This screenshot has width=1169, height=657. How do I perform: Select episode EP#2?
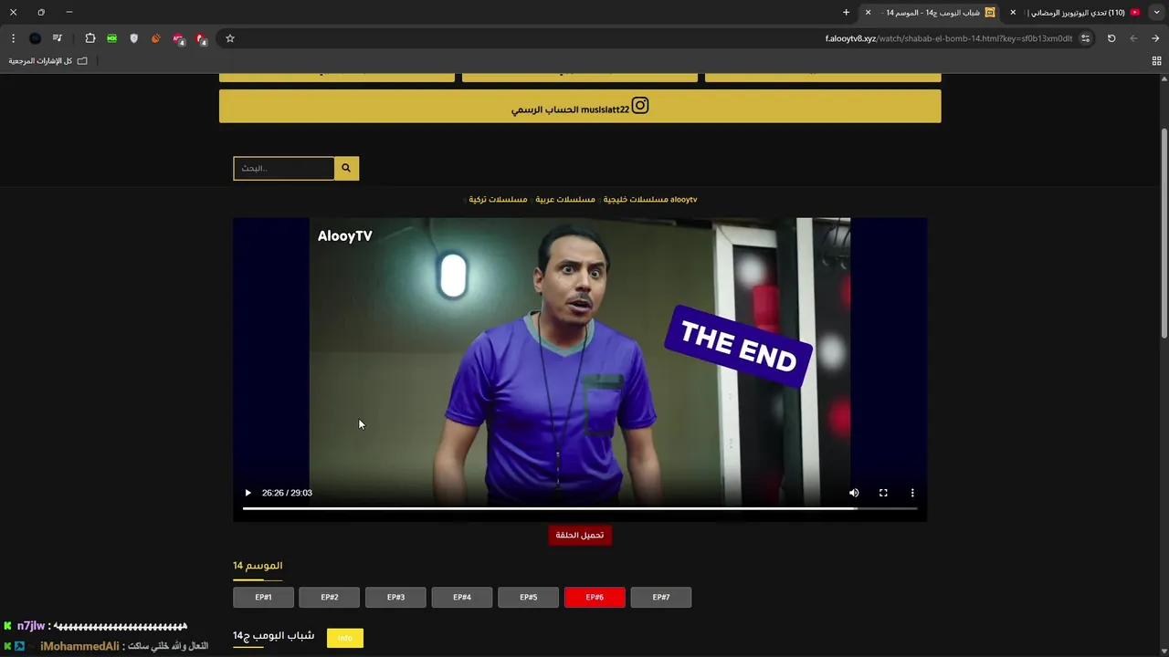point(330,598)
